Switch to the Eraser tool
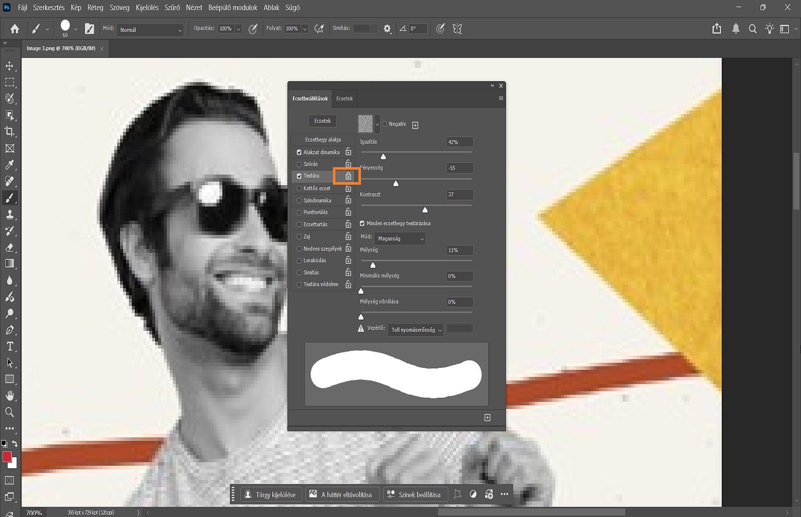 click(x=10, y=247)
